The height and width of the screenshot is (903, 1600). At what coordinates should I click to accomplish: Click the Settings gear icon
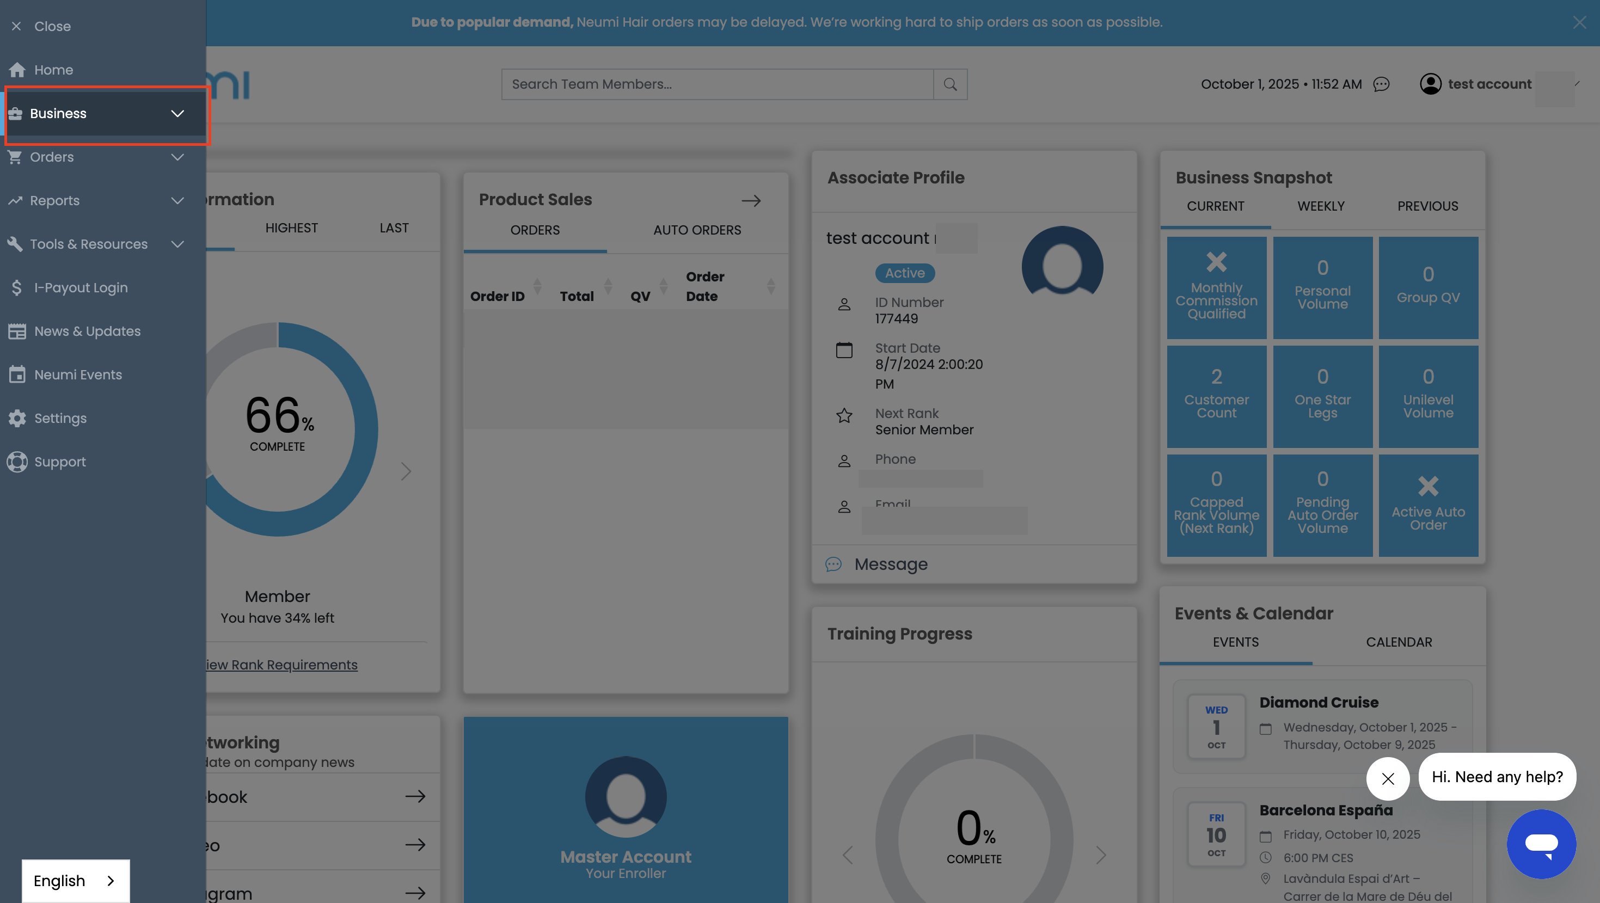pyautogui.click(x=17, y=418)
